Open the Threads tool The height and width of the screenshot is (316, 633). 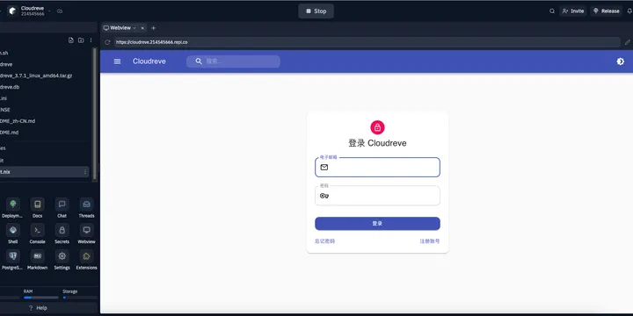[x=86, y=205]
